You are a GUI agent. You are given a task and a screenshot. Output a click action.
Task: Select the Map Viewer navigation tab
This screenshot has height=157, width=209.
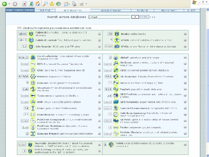pos(169,10)
